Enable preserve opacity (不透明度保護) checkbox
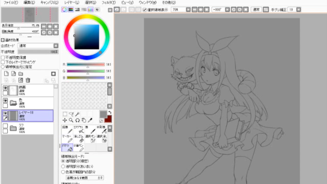The image size is (327, 184). click(3, 58)
